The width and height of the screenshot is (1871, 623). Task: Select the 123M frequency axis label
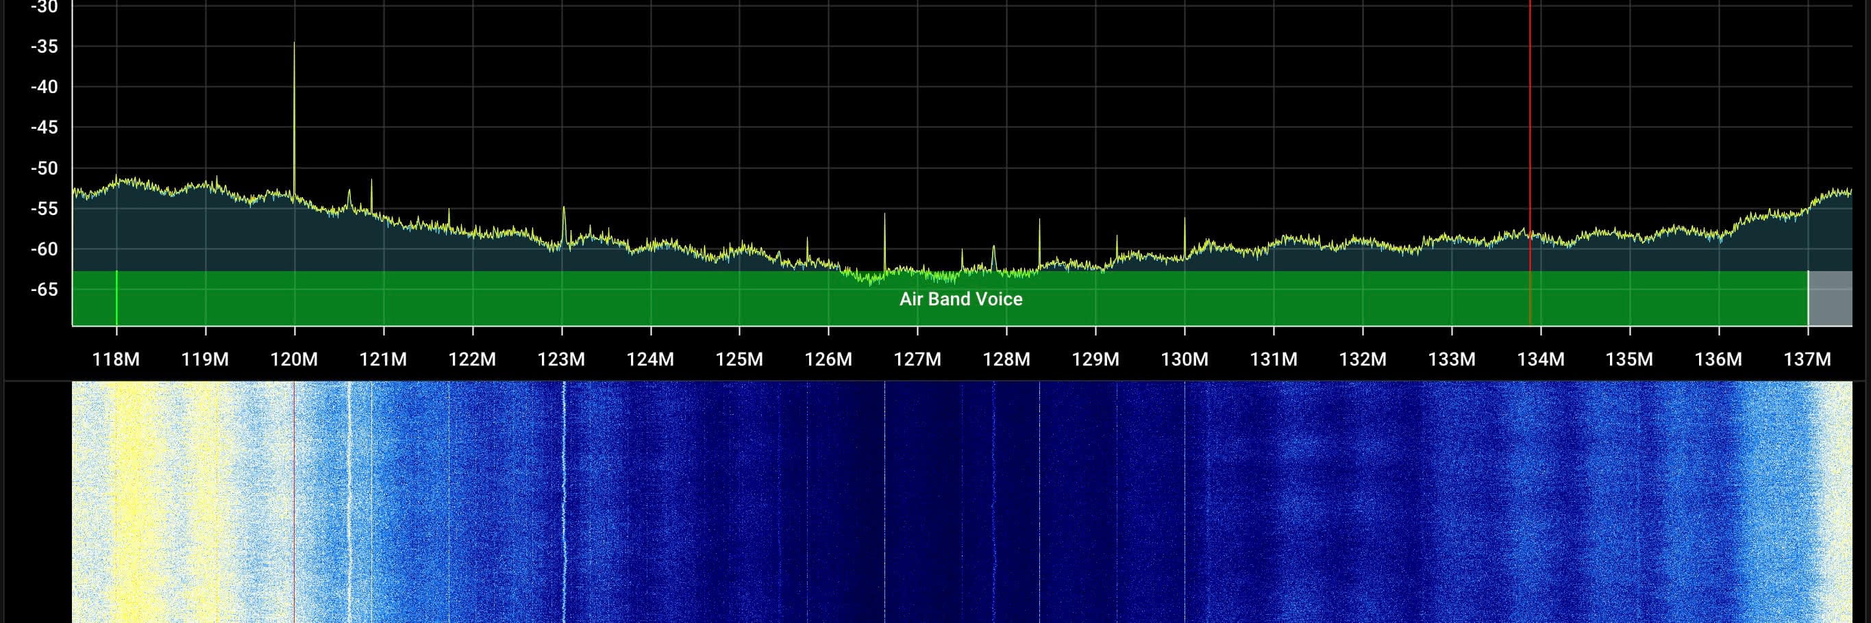562,359
